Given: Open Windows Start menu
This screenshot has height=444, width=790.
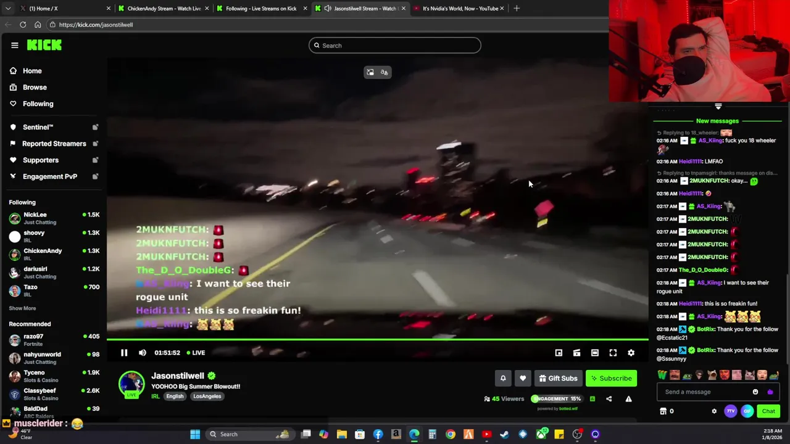Looking at the screenshot, I should (195, 434).
